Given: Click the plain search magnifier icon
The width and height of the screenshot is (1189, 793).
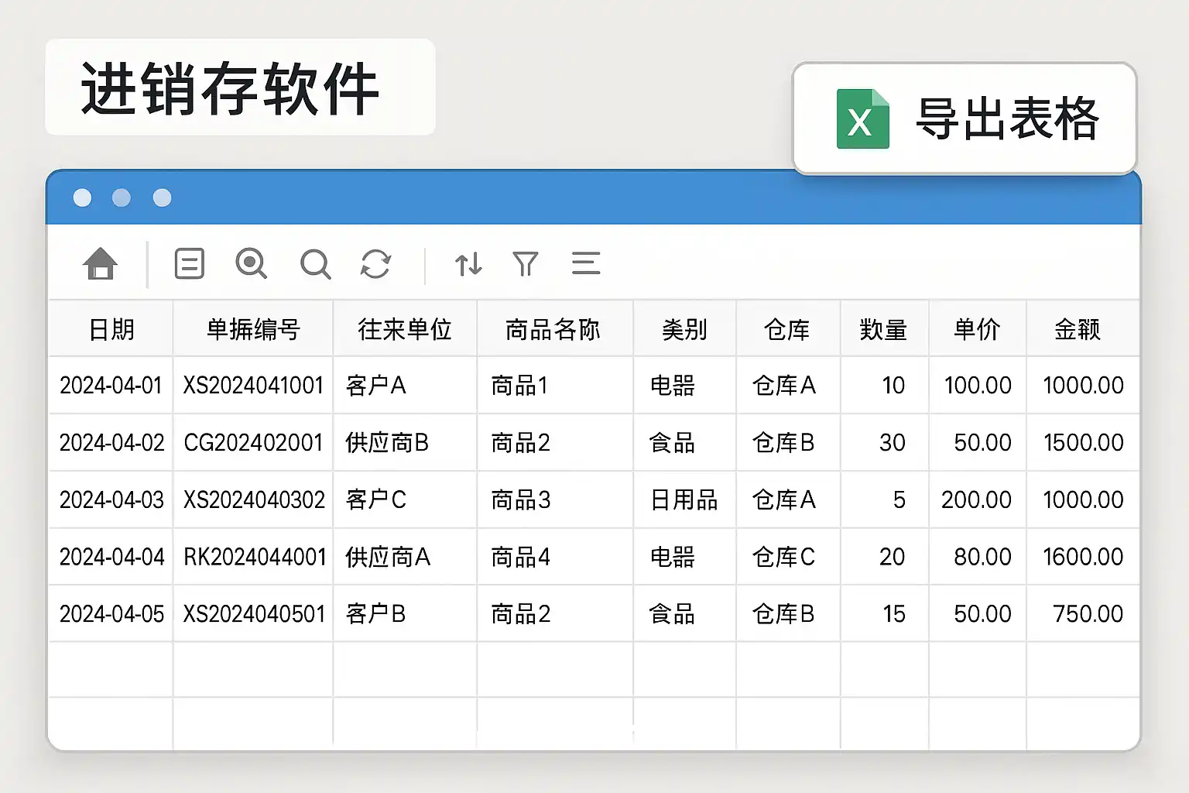Looking at the screenshot, I should (315, 264).
